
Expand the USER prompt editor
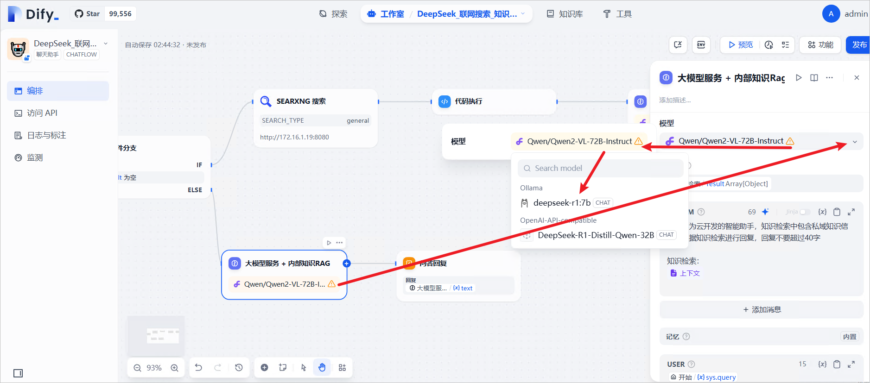[851, 364]
